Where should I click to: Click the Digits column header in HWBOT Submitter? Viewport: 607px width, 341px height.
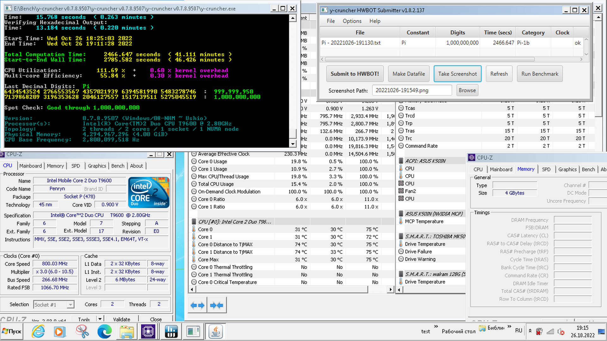point(457,33)
